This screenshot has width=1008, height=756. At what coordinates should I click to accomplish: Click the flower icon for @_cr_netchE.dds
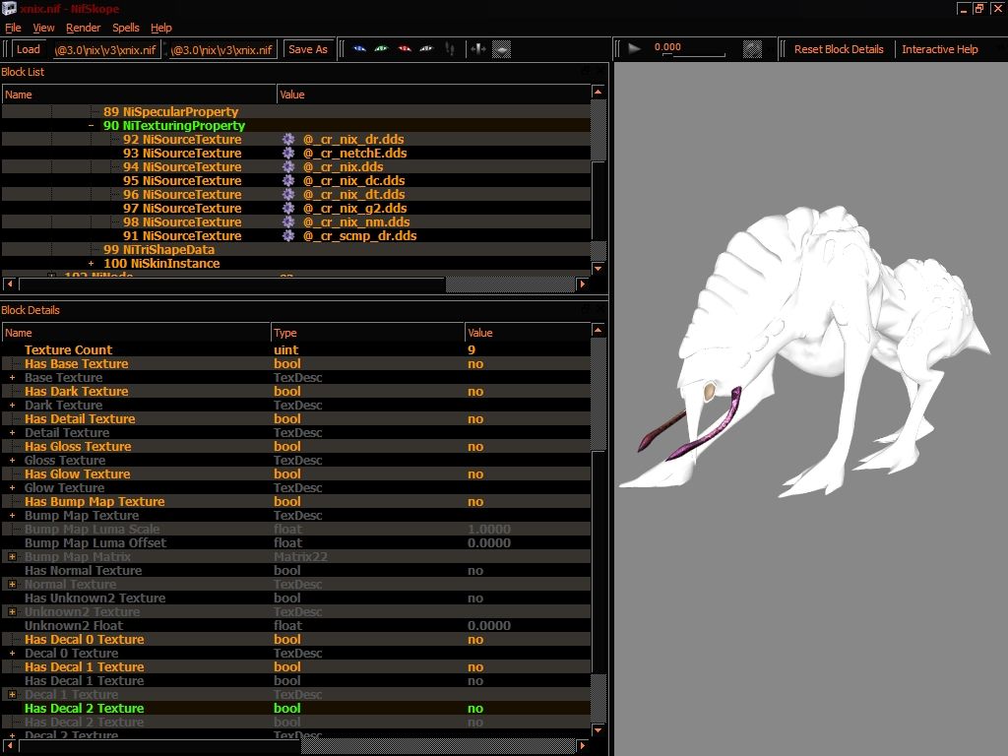tap(288, 153)
